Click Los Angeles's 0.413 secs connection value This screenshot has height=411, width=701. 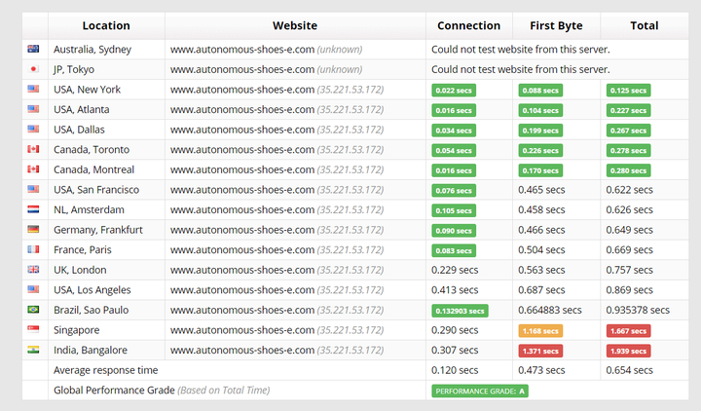pos(455,290)
